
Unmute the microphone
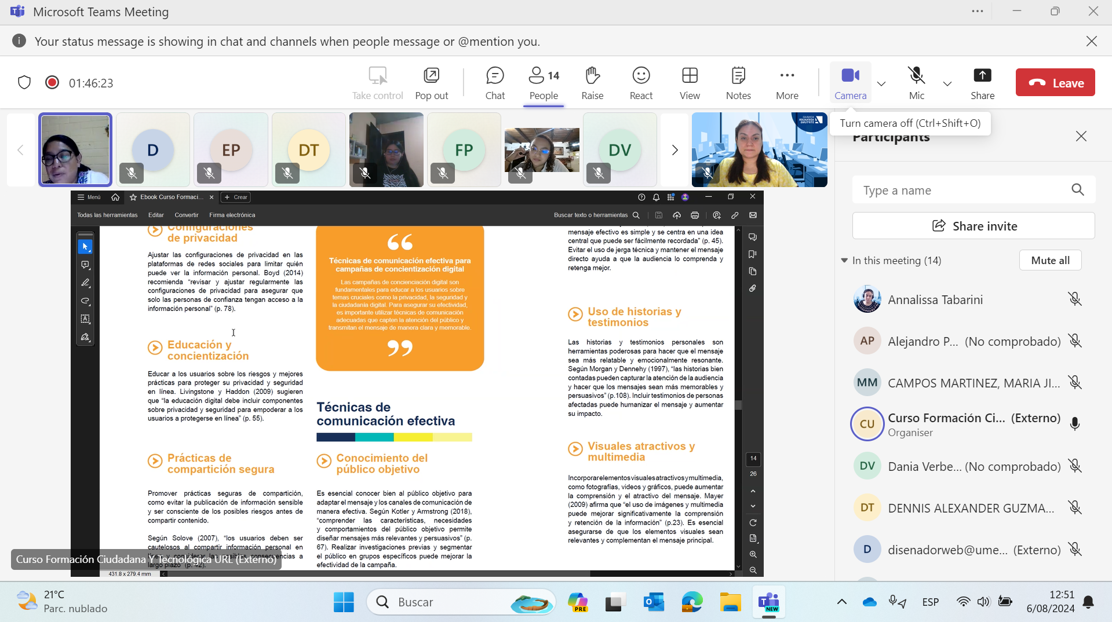pos(916,83)
